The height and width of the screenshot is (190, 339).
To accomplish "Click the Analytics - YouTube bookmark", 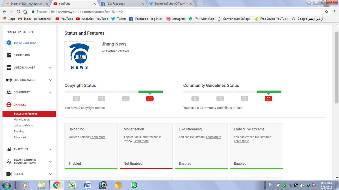I will tap(92, 19).
